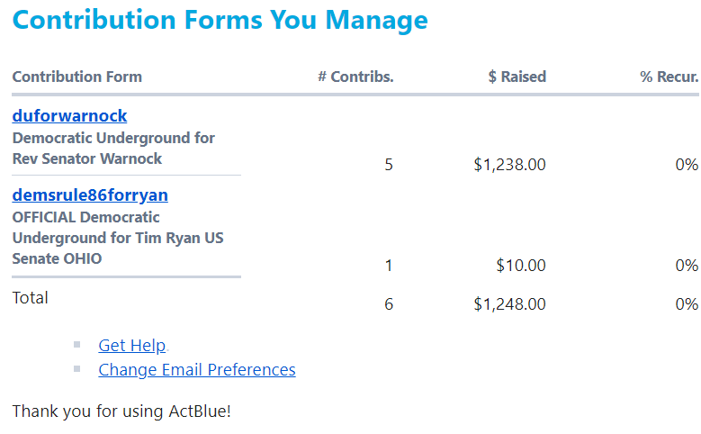Click the duforwarnock contributions count of 5
Image resolution: width=701 pixels, height=434 pixels.
(x=389, y=165)
